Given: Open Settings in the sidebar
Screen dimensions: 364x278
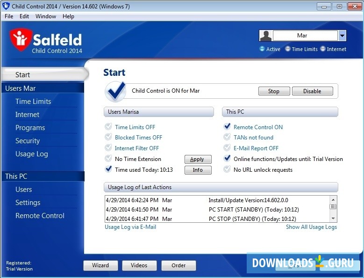Looking at the screenshot, I should click(x=28, y=203).
